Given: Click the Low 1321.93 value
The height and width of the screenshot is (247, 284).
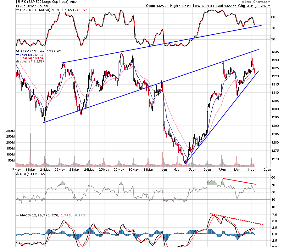Looking at the screenshot, I should [x=203, y=6].
